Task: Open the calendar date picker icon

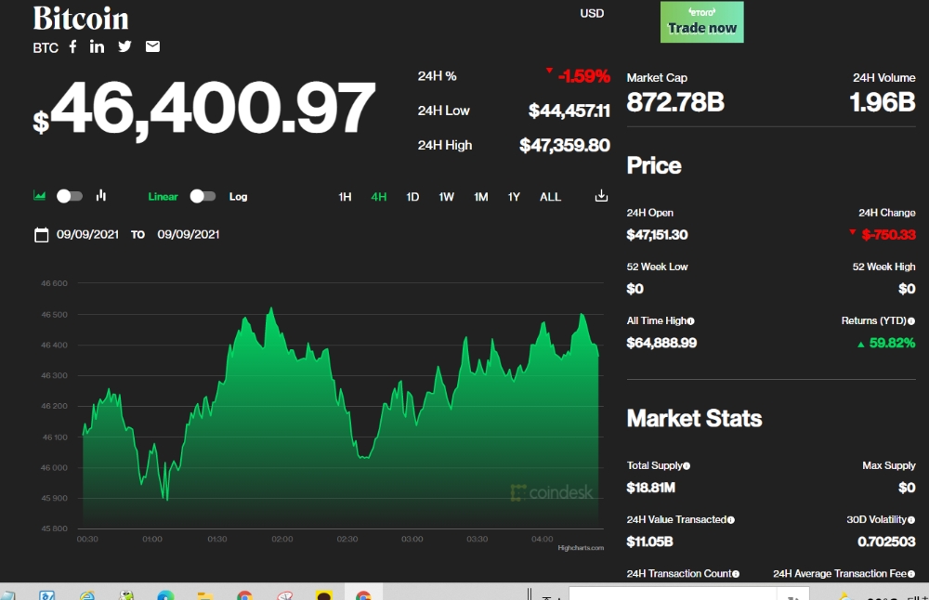Action: (x=41, y=235)
